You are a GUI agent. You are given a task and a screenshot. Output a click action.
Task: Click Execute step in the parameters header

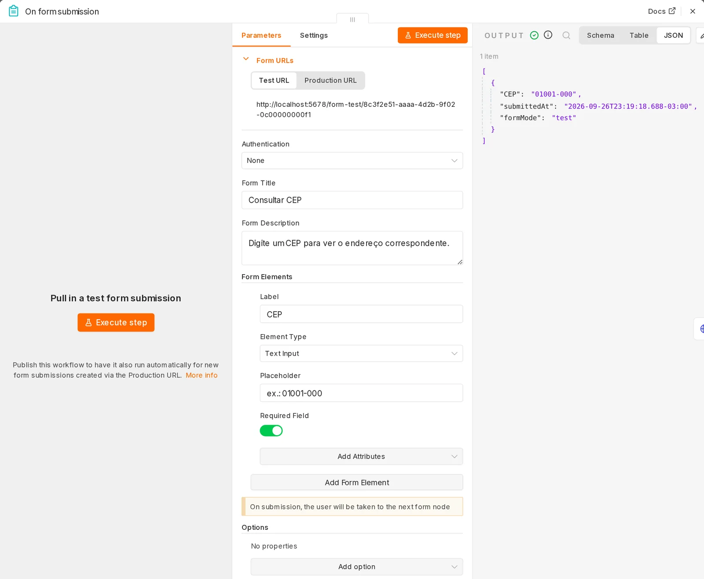(433, 35)
